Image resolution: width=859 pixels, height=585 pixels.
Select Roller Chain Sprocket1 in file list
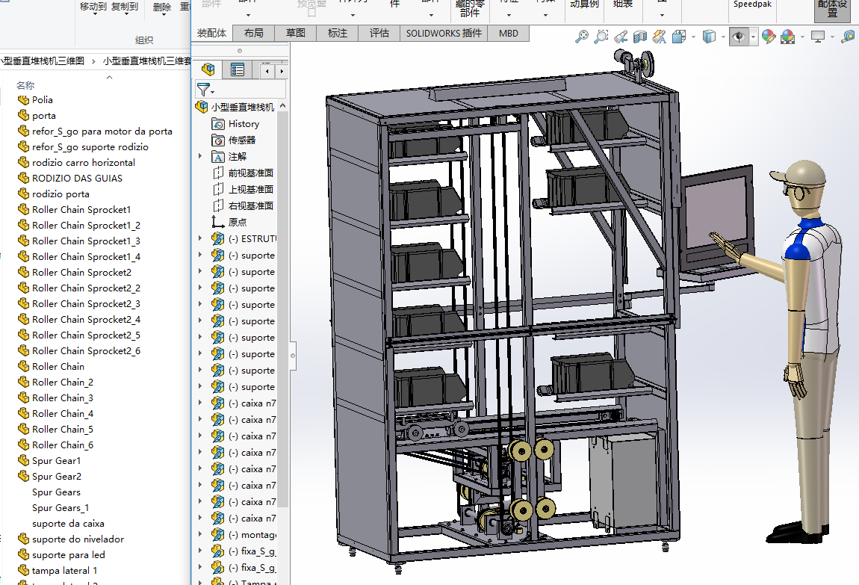point(81,210)
